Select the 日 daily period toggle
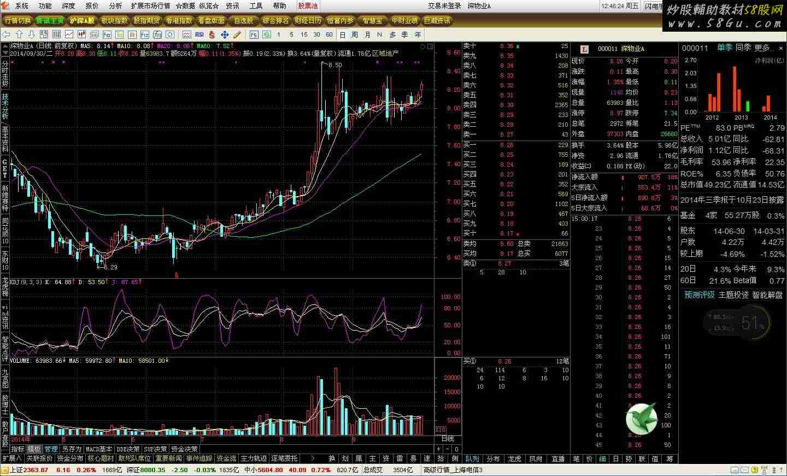 point(343,34)
